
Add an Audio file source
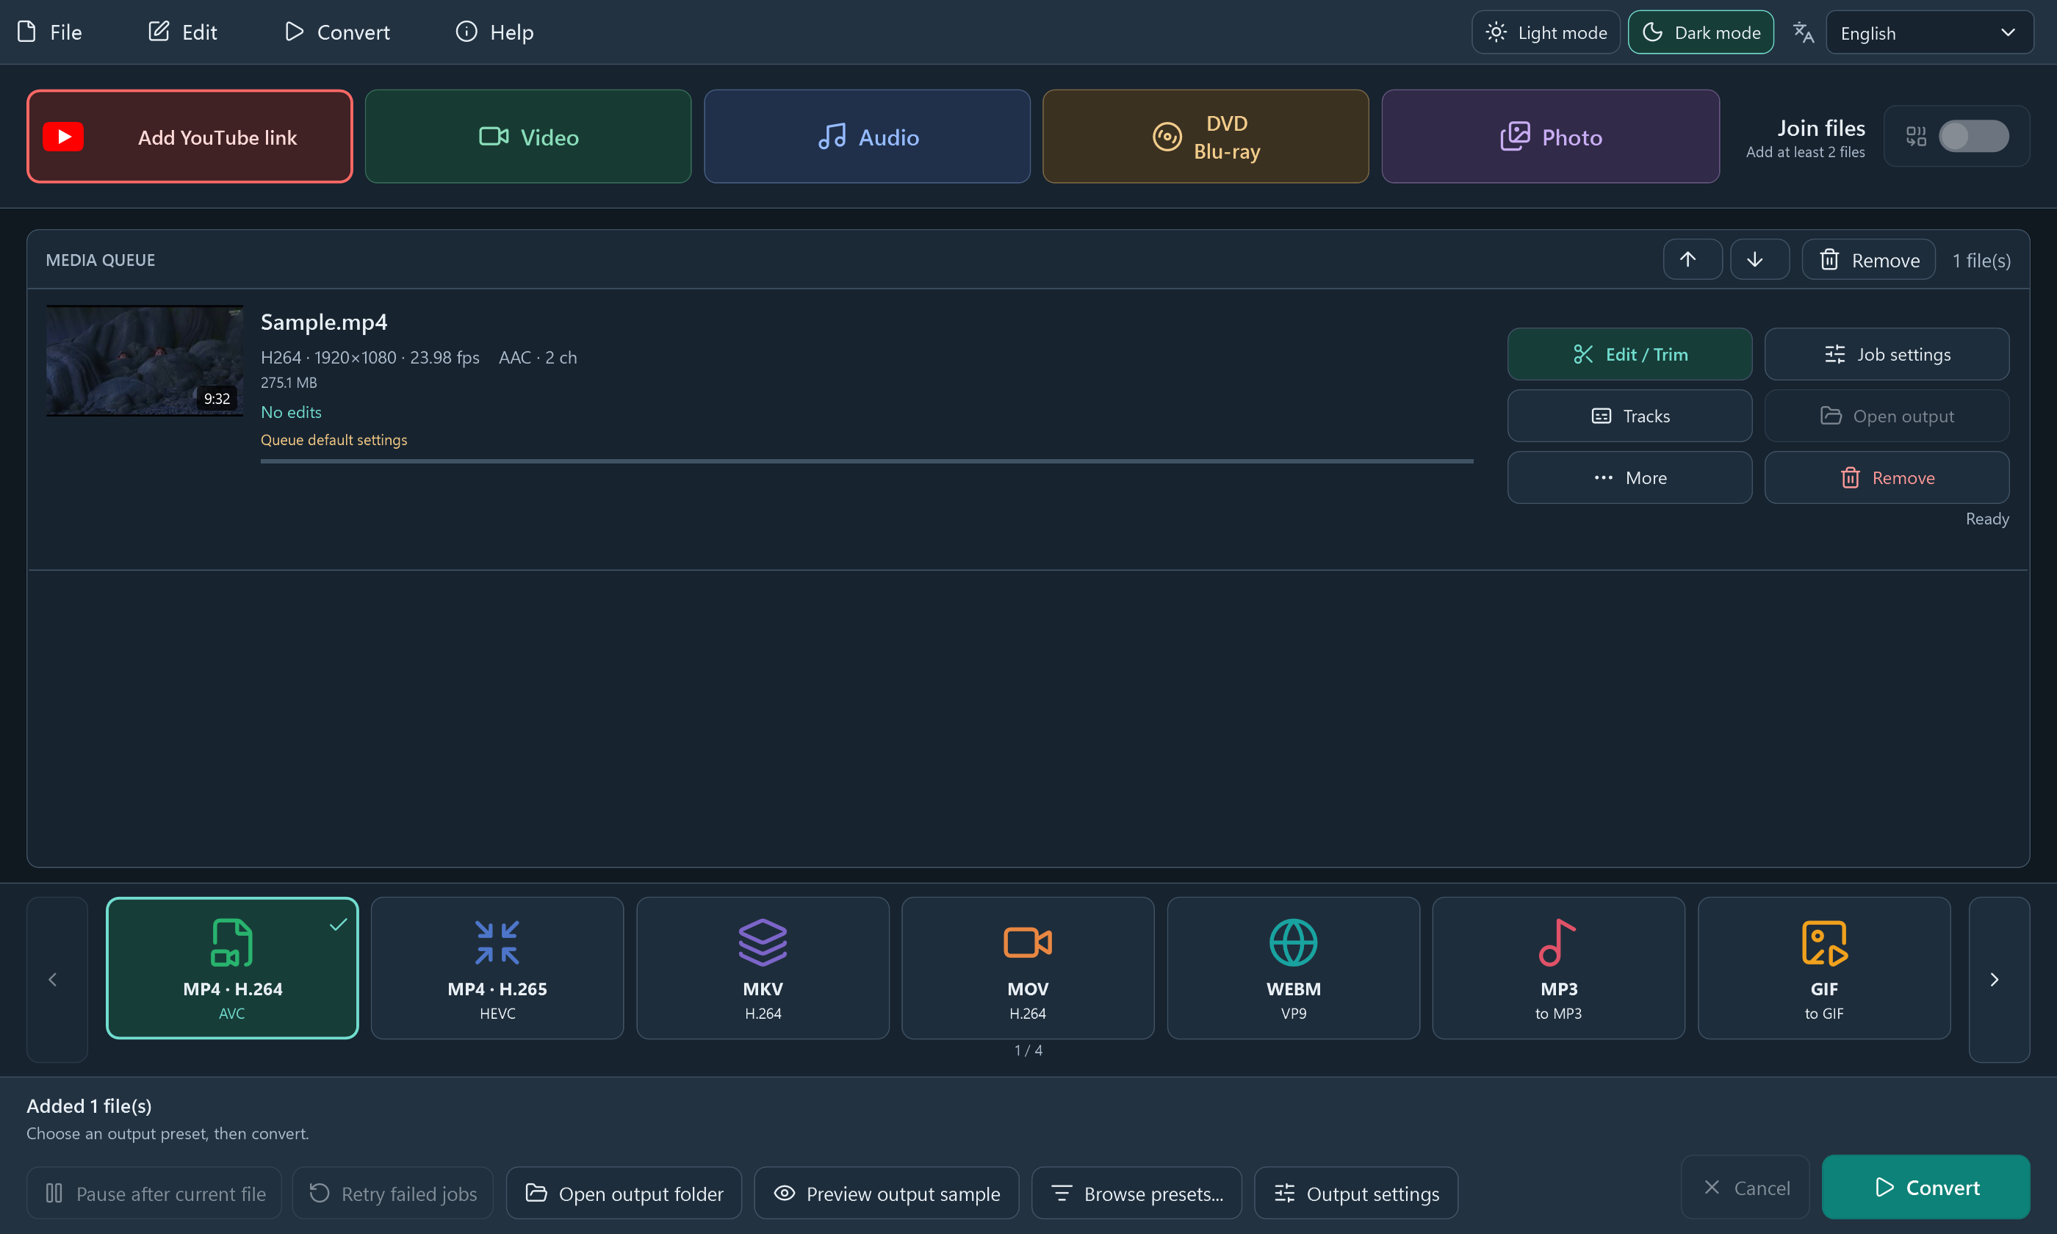[867, 137]
